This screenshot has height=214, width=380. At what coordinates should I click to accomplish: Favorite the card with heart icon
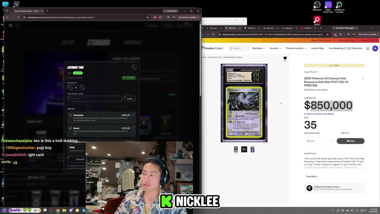coord(285,58)
